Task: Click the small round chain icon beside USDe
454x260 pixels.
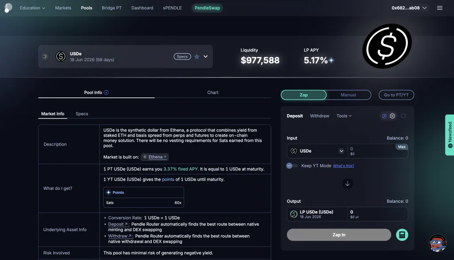Action: [x=45, y=56]
